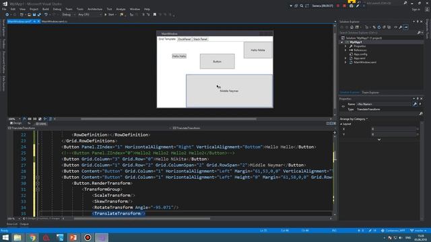
Task: Collapse the WpfApp1 project node
Action: [342, 42]
